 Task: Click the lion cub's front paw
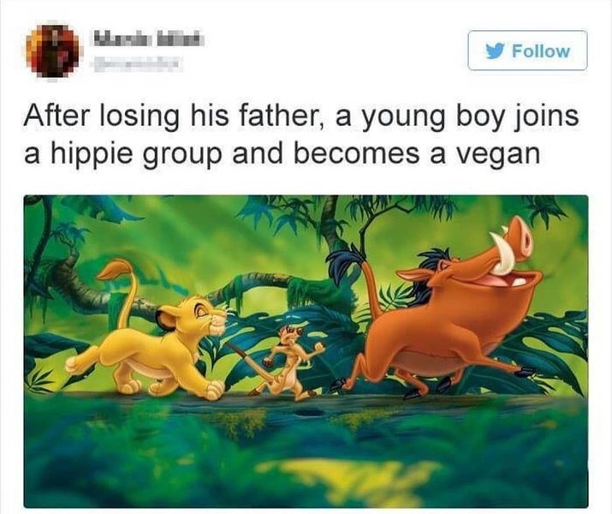tap(214, 390)
